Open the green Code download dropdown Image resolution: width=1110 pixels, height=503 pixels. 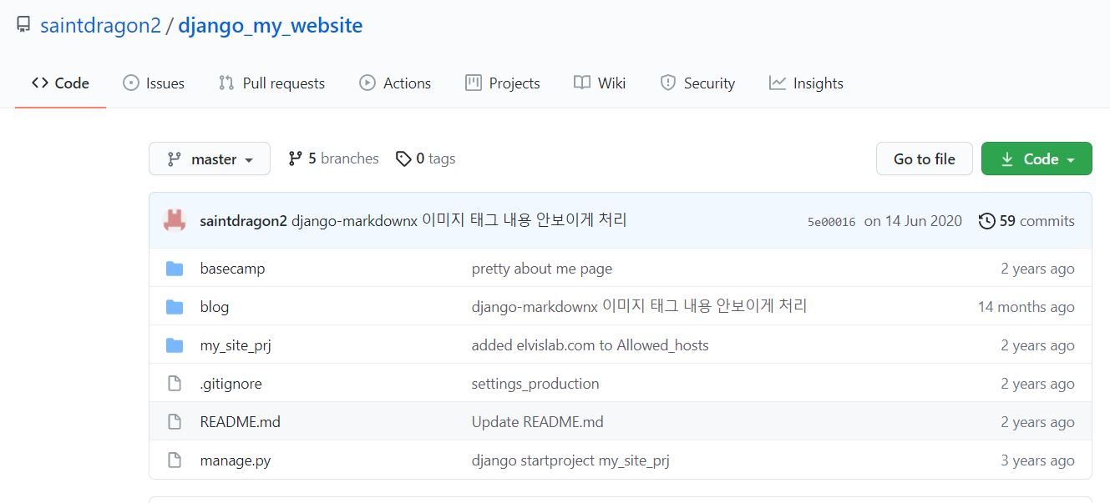coord(1037,158)
